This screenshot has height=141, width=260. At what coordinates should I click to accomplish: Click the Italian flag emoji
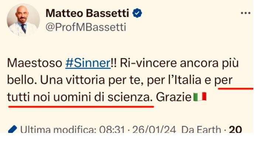[x=200, y=97]
